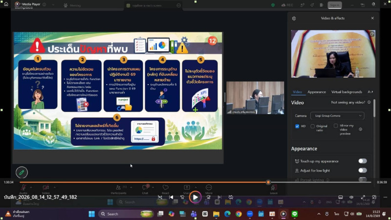Viewport: 391px width, 220px height.
Task: Skip to previous track in Media Player
Action: point(171,198)
